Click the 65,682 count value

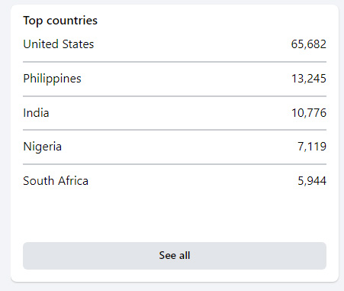[x=308, y=44]
